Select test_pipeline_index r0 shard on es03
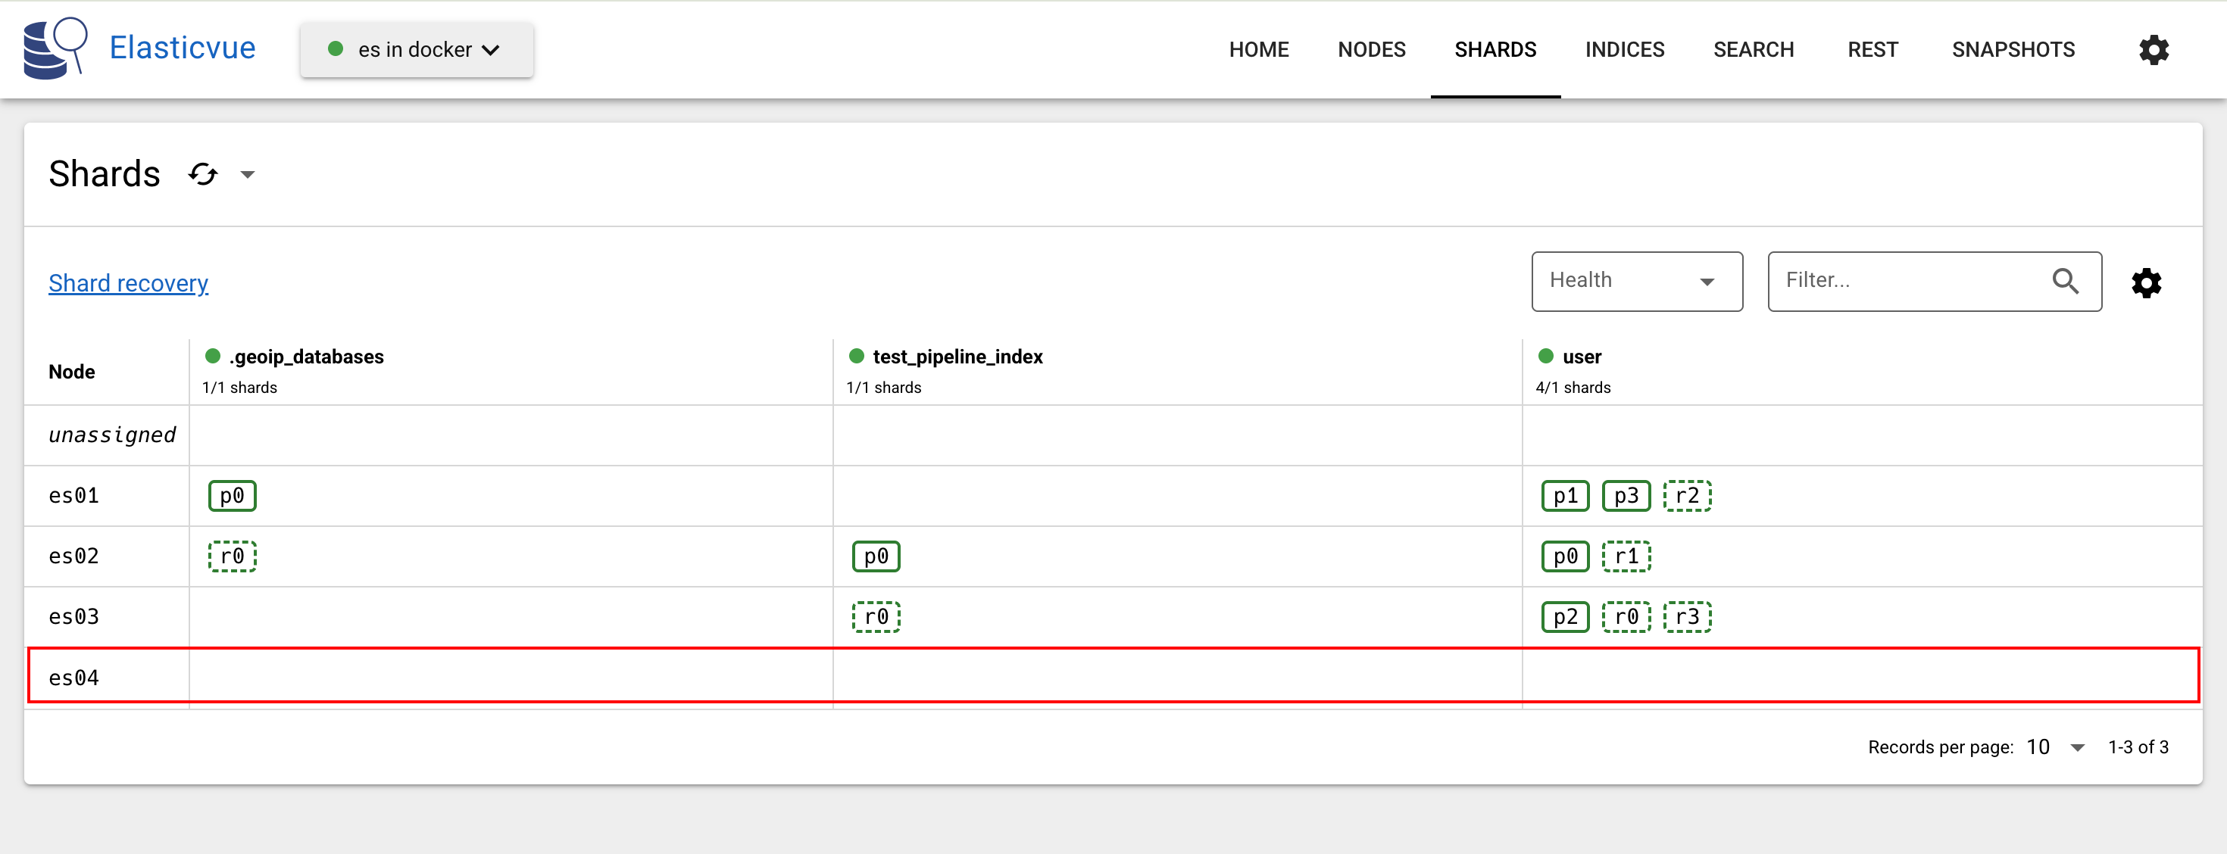 876,617
